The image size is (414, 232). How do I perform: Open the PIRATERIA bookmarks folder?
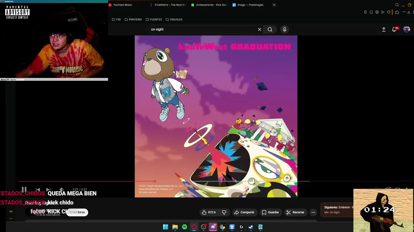point(133,19)
